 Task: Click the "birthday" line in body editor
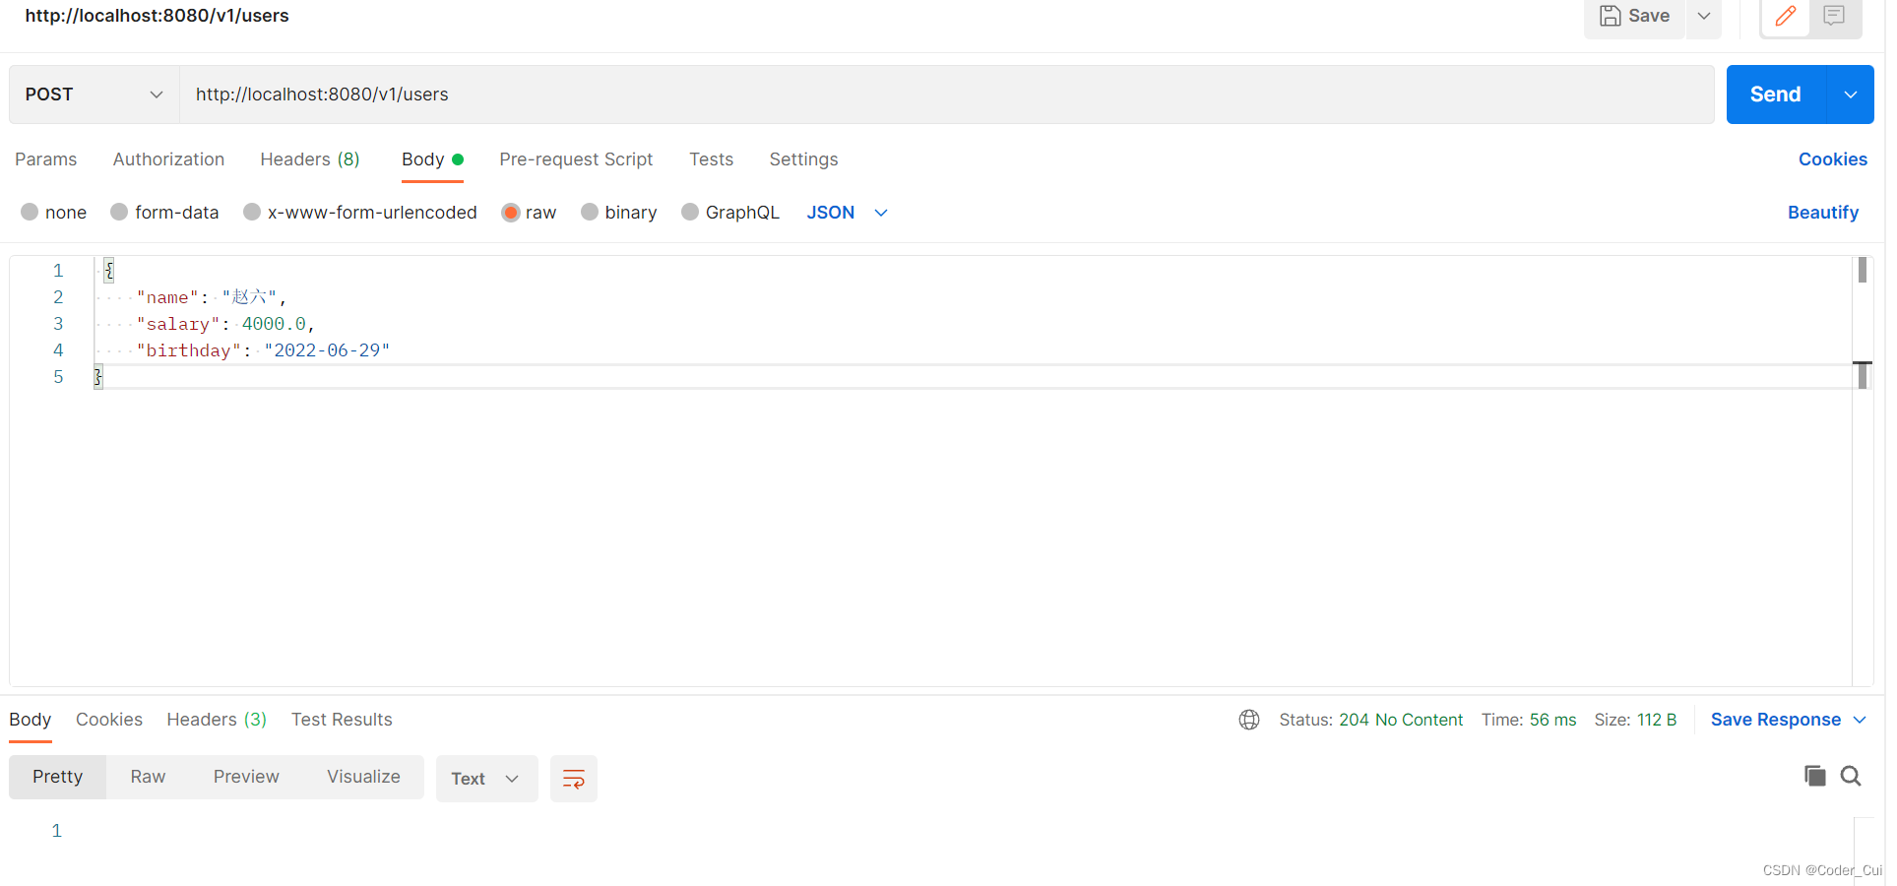click(263, 350)
